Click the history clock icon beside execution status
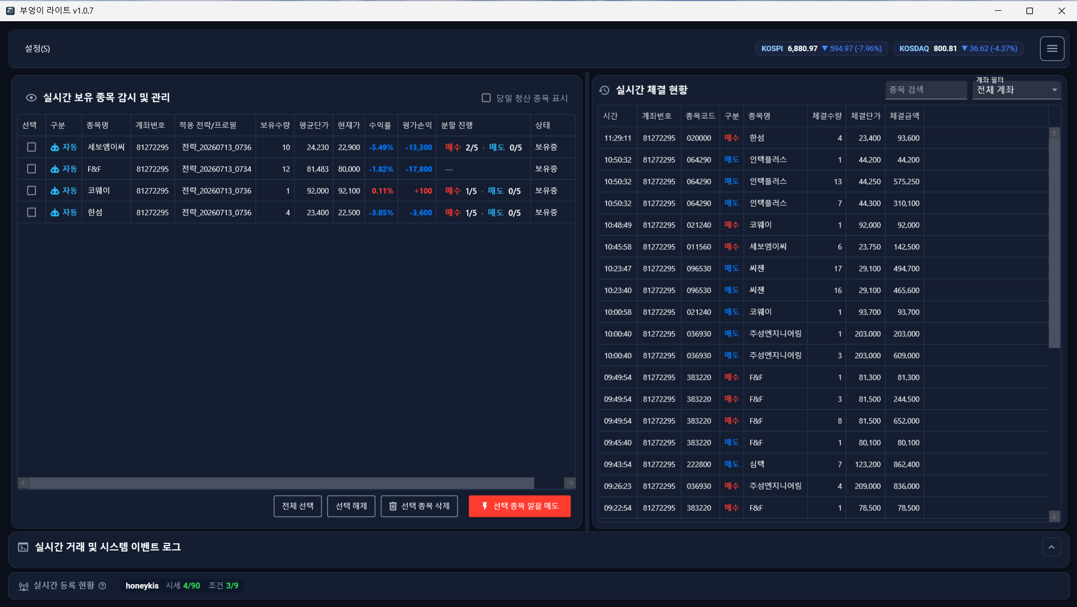The height and width of the screenshot is (607, 1077). (x=604, y=90)
